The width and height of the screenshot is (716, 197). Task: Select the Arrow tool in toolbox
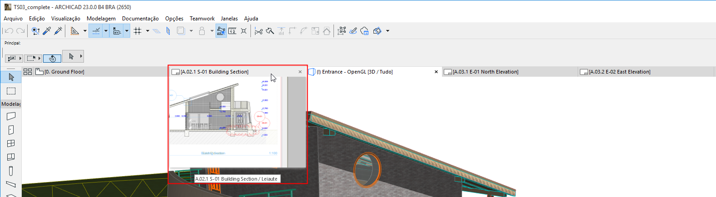pyautogui.click(x=11, y=77)
